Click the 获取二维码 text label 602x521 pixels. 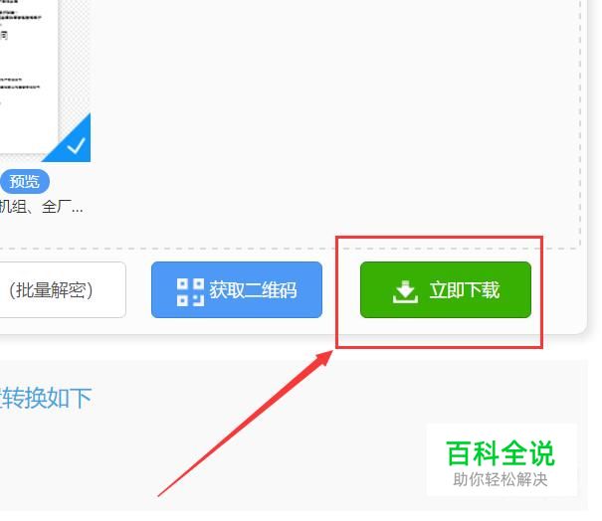click(x=253, y=290)
